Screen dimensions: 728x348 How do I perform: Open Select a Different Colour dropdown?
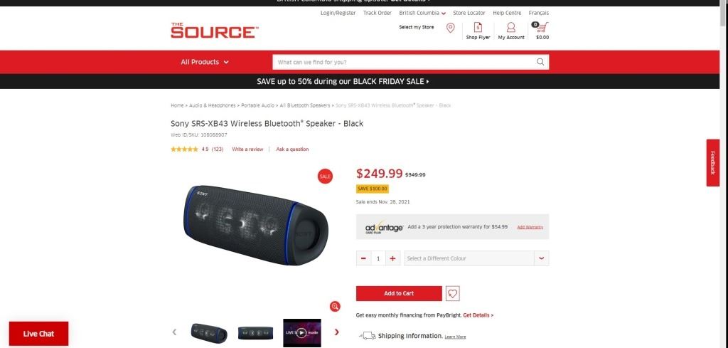tap(476, 258)
